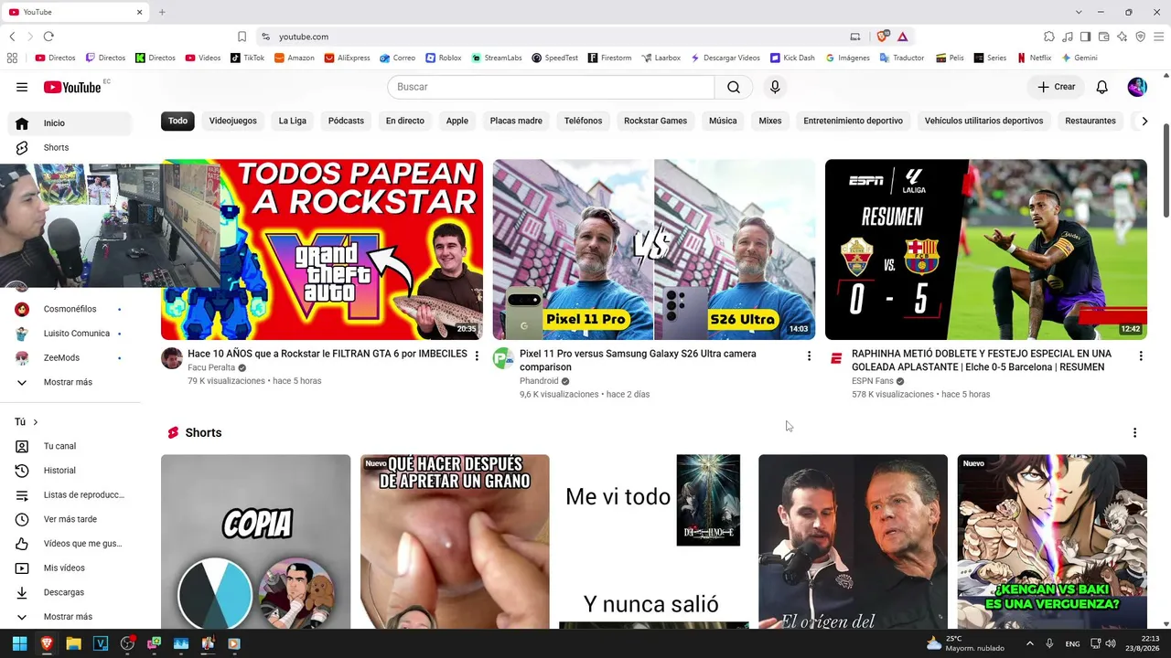The width and height of the screenshot is (1171, 658).
Task: Click the Crear button
Action: tap(1056, 87)
